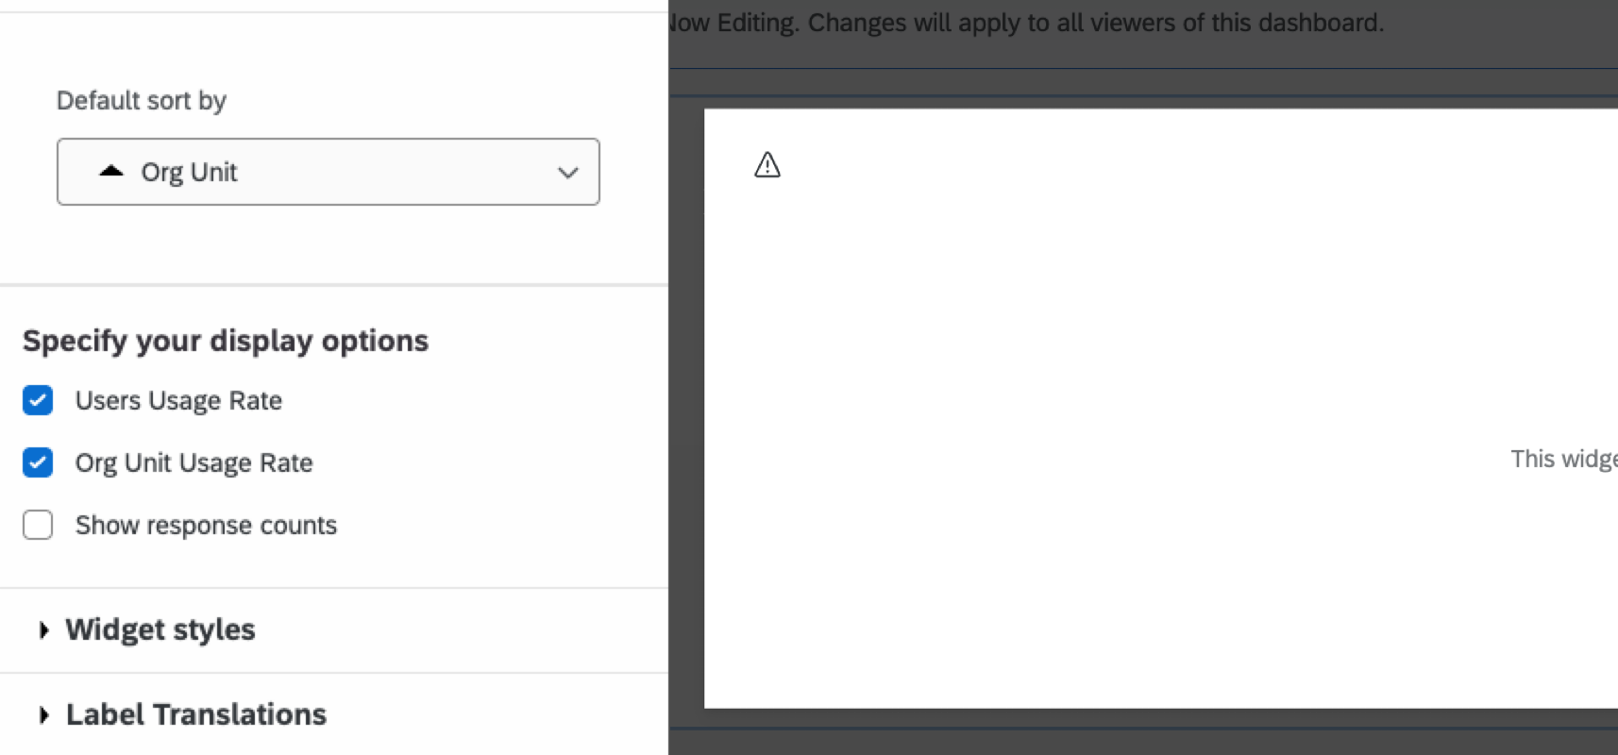Expand the Label Translations section
The height and width of the screenshot is (755, 1618).
[194, 715]
